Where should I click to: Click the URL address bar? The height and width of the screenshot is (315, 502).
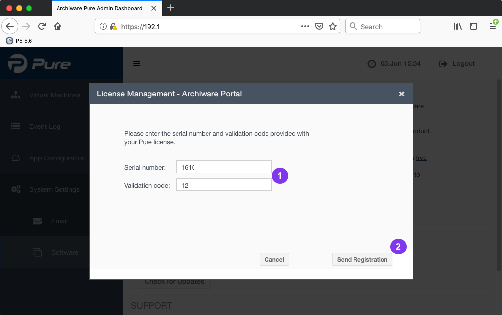207,27
